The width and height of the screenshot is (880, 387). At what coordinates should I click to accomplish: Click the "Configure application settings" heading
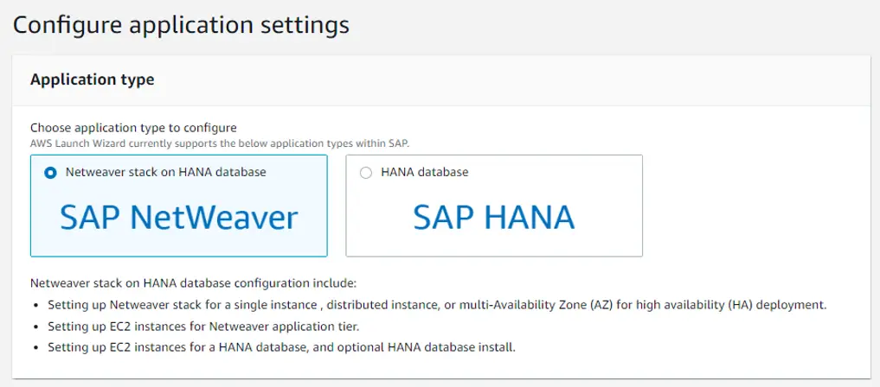(181, 26)
